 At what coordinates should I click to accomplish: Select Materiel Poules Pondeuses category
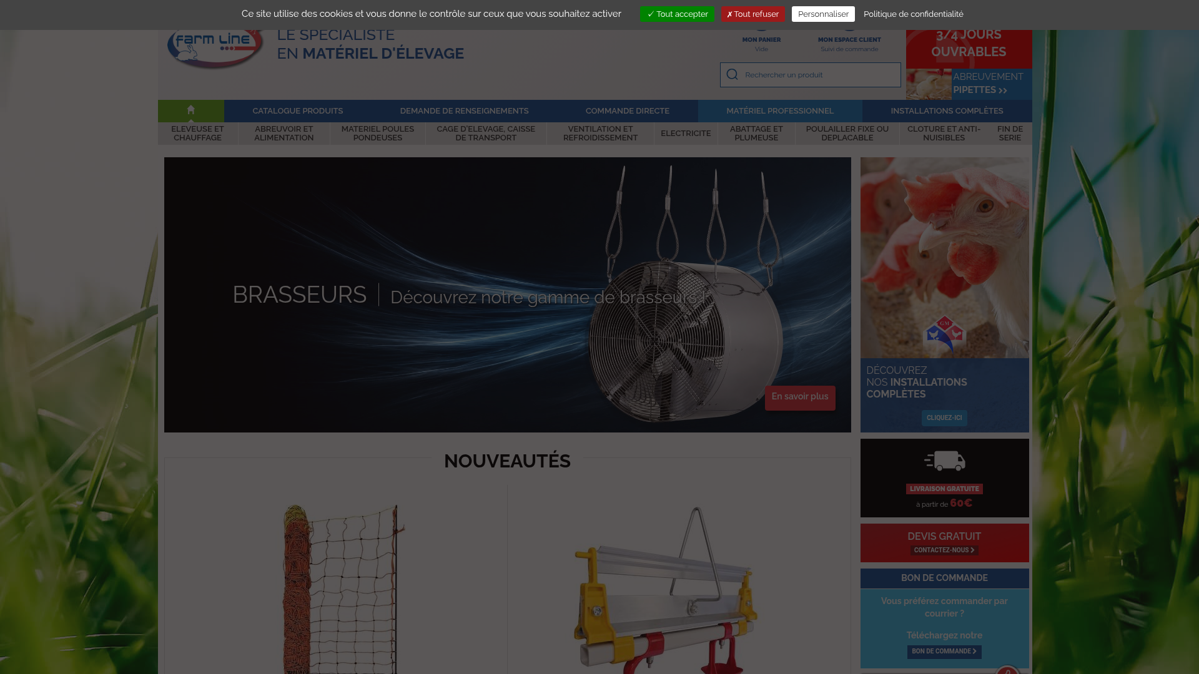click(x=378, y=134)
